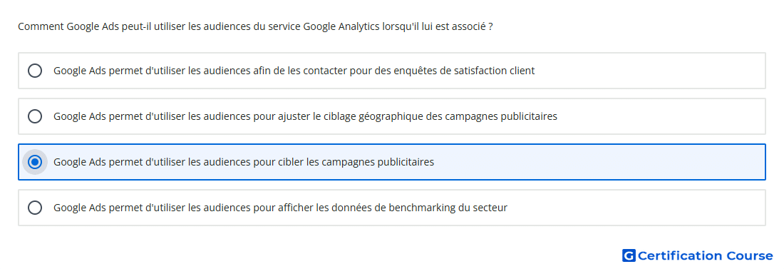The width and height of the screenshot is (784, 269).
Task: Click empty area of the highlighted blue answer card
Action: (x=600, y=162)
